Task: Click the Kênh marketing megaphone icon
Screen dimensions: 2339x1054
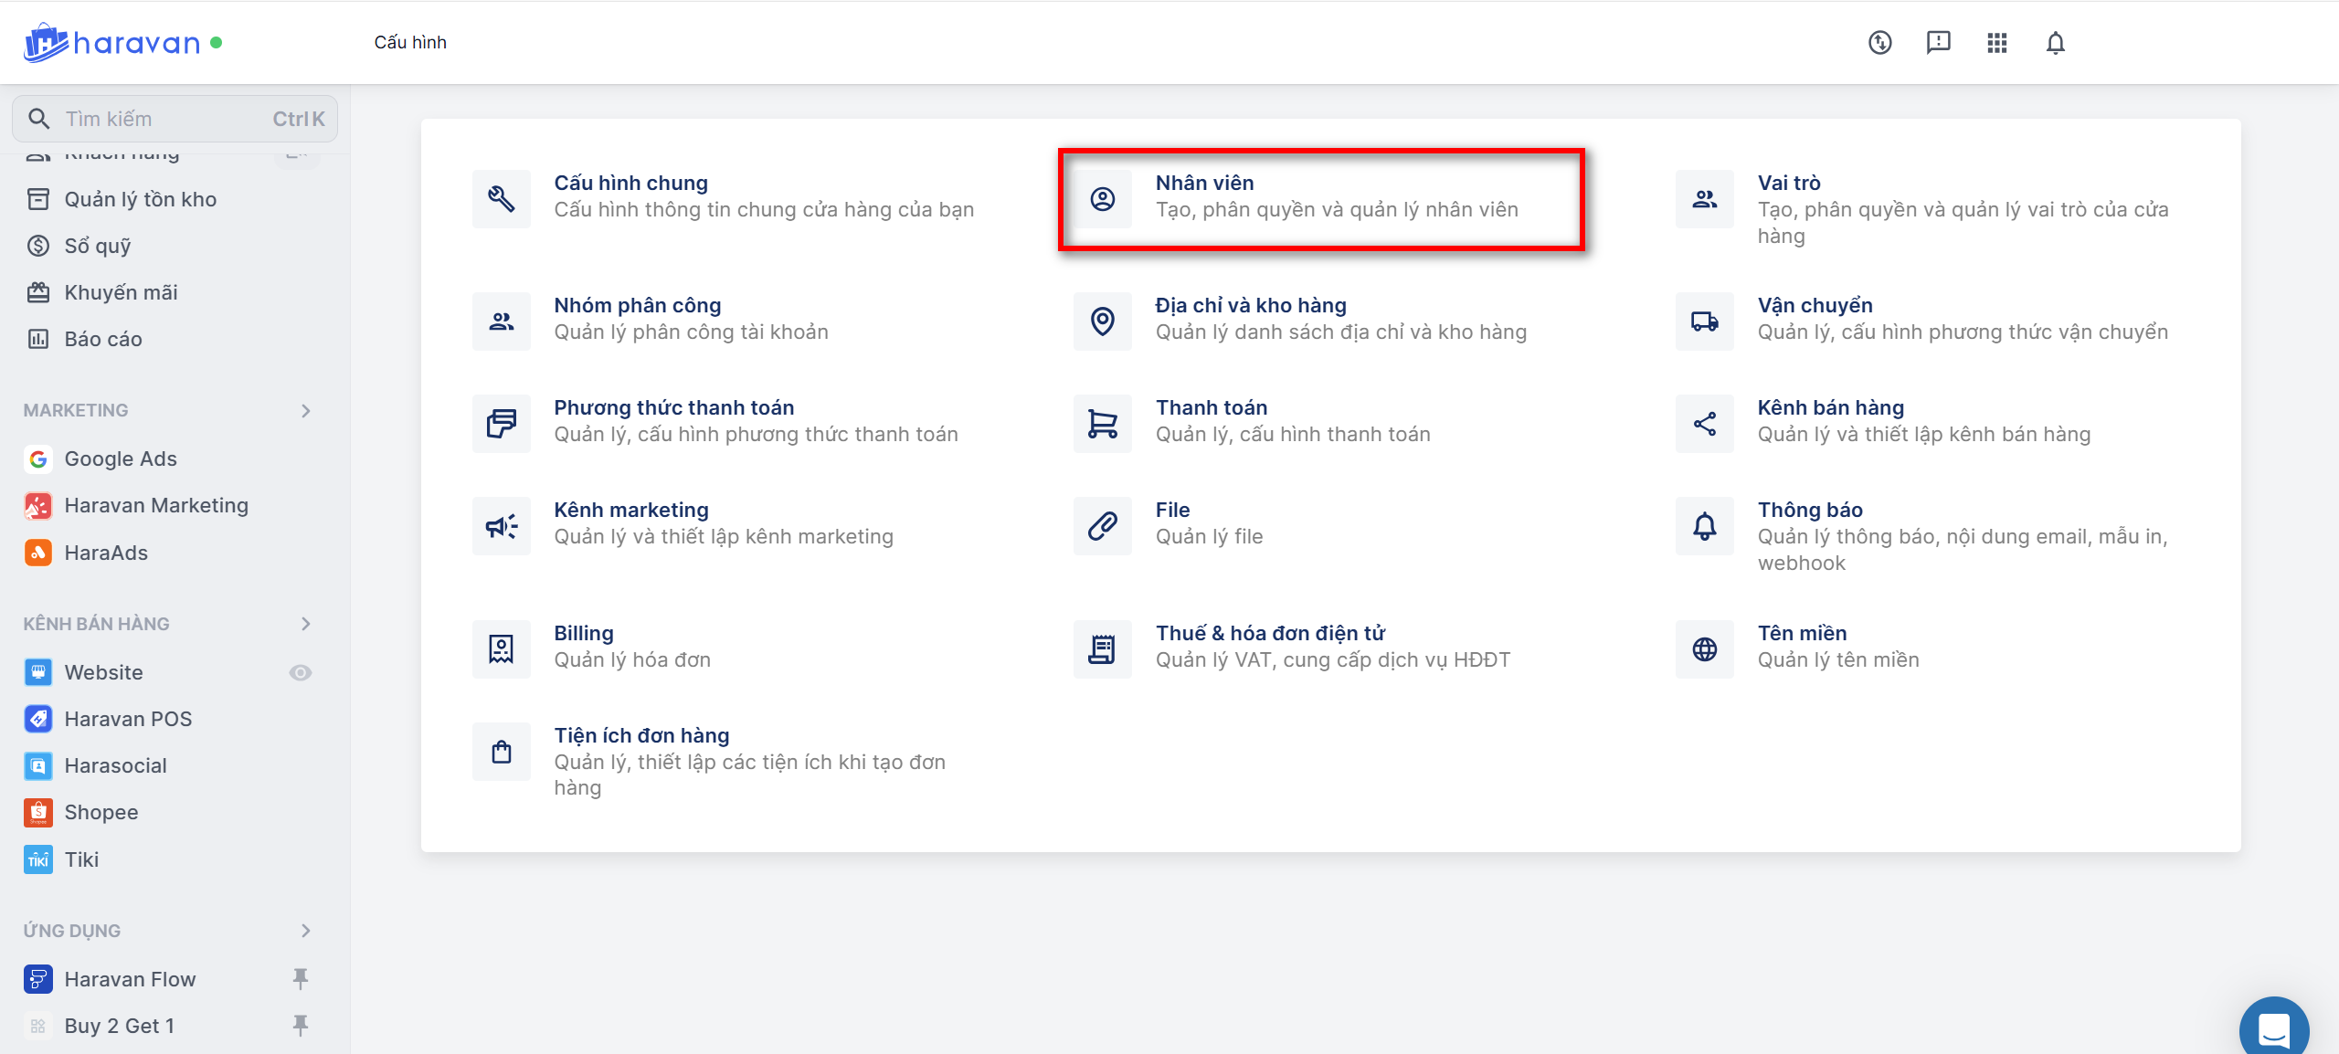Action: pyautogui.click(x=501, y=526)
